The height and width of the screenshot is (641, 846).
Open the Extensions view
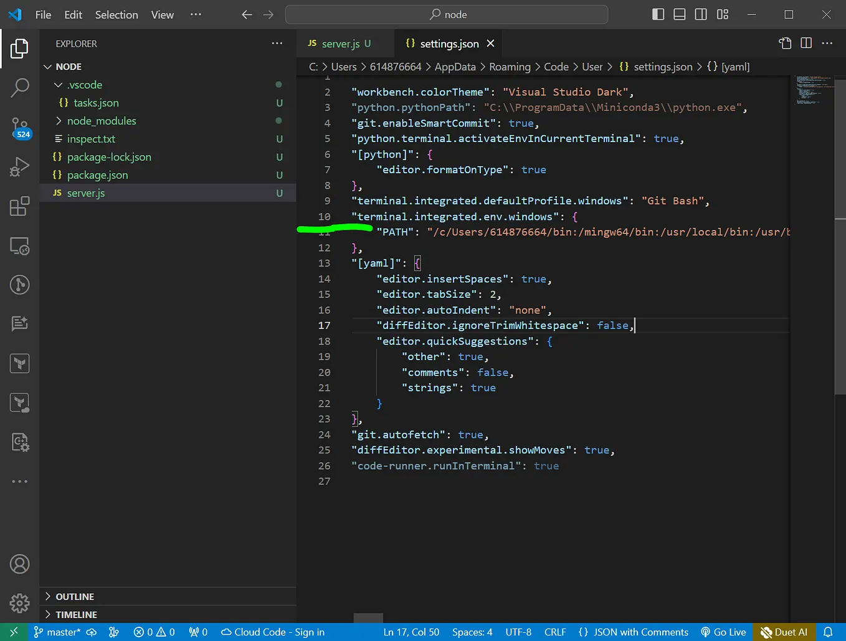(x=20, y=206)
